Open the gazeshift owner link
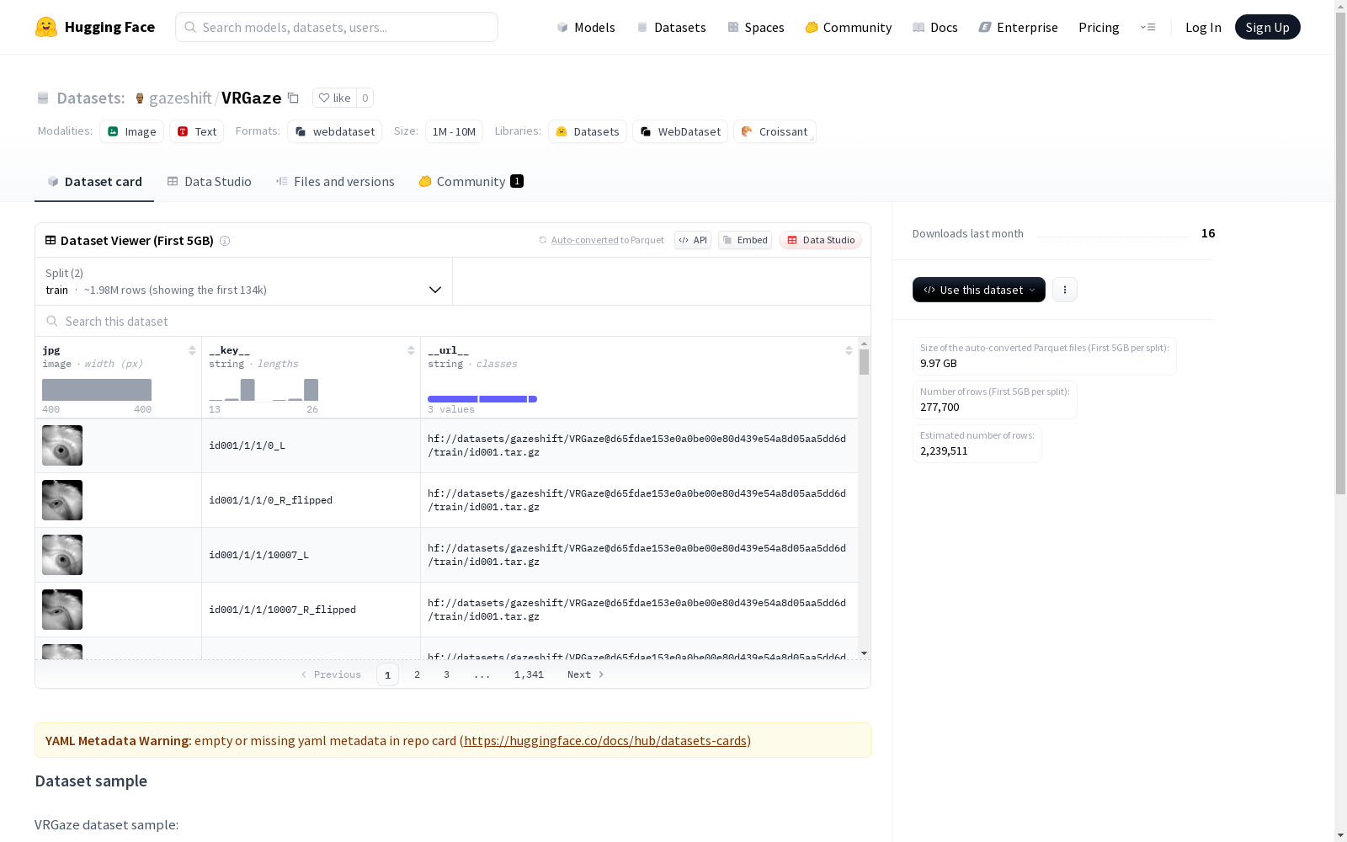Viewport: 1347px width, 842px height. [x=180, y=98]
